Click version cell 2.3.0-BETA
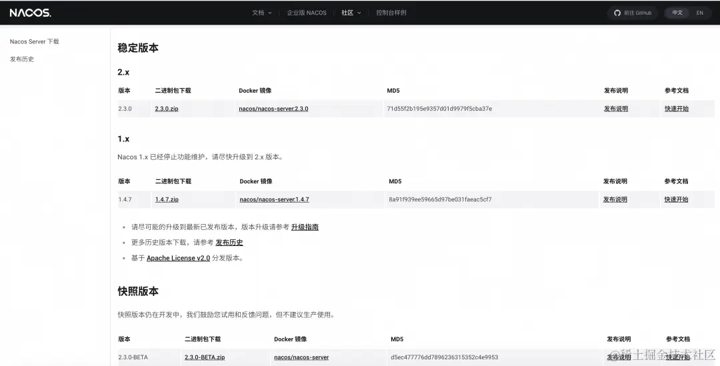 (x=133, y=357)
